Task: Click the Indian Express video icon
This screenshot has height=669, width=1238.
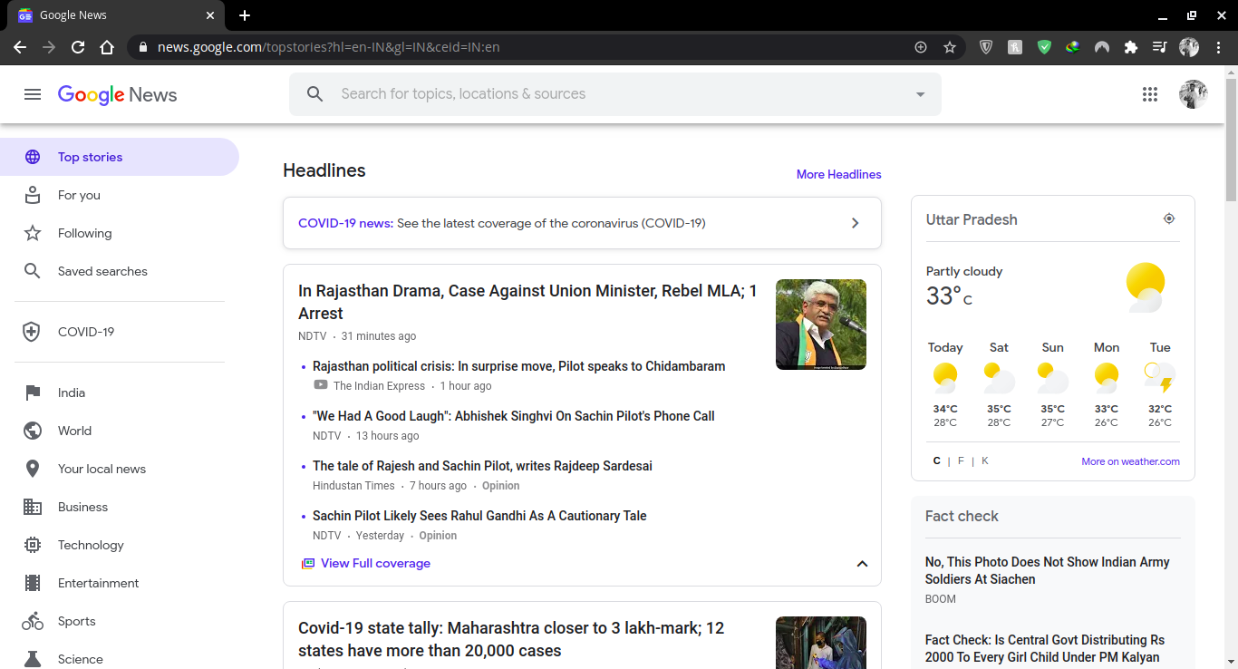Action: pyautogui.click(x=321, y=385)
